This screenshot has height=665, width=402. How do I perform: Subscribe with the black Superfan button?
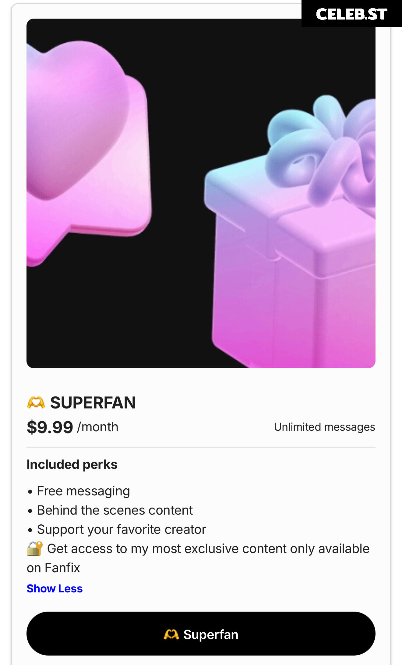[x=201, y=634]
